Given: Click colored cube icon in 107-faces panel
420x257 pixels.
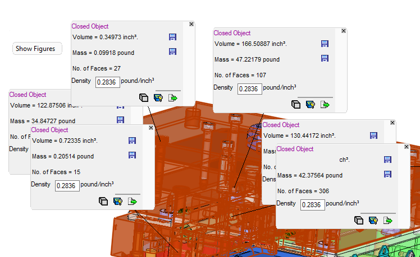Looking at the screenshot, I should (310, 104).
